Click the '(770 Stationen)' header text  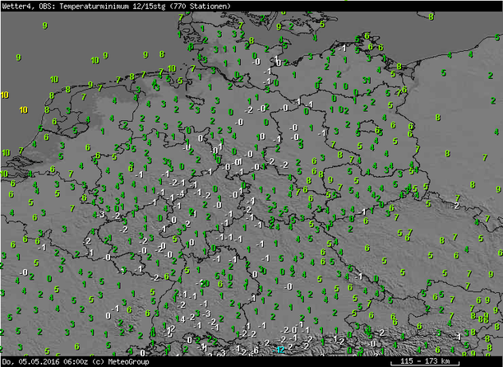coord(200,7)
